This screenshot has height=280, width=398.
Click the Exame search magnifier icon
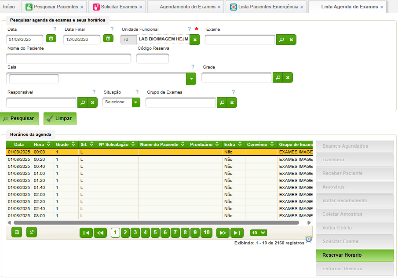pyautogui.click(x=281, y=40)
